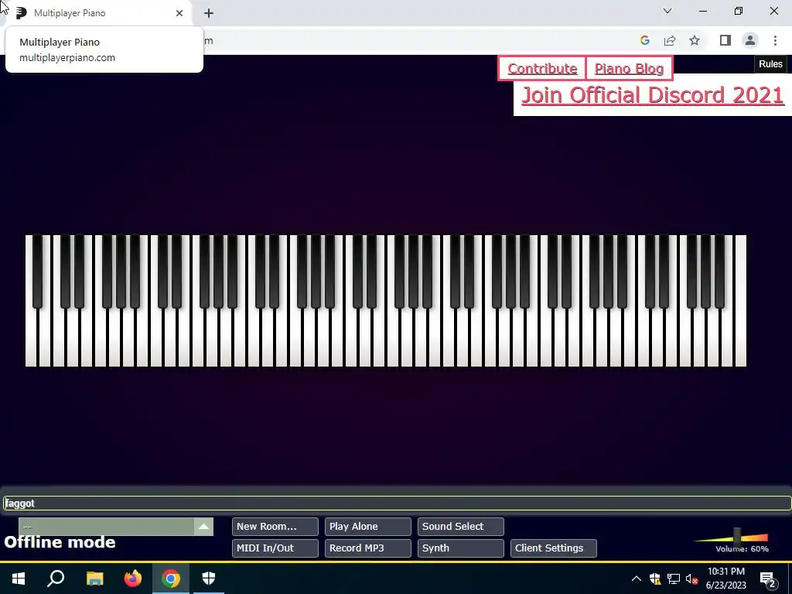
Task: Open the Synth panel
Action: (x=461, y=548)
